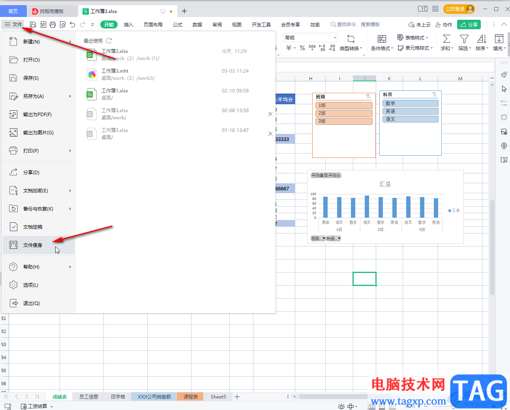Click the 文件 menu button
This screenshot has height=410, width=510.
[13, 24]
